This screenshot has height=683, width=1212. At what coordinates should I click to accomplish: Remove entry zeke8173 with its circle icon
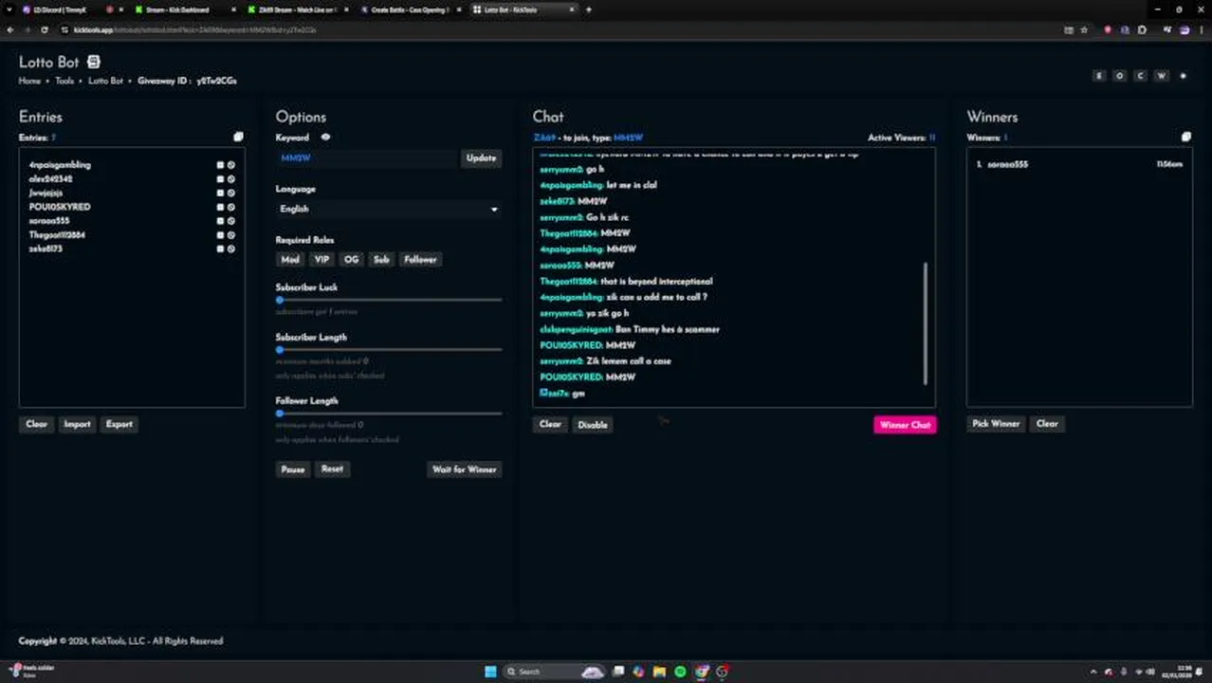230,249
